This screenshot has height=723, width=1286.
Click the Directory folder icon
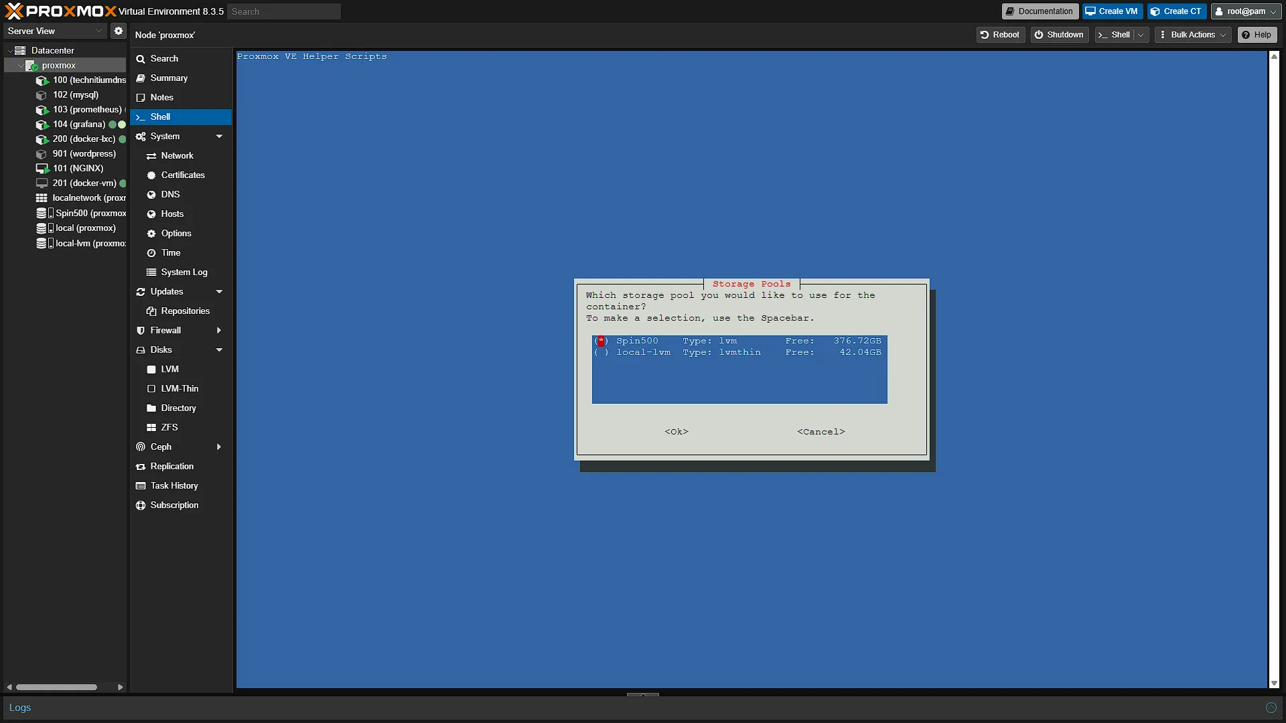151,408
